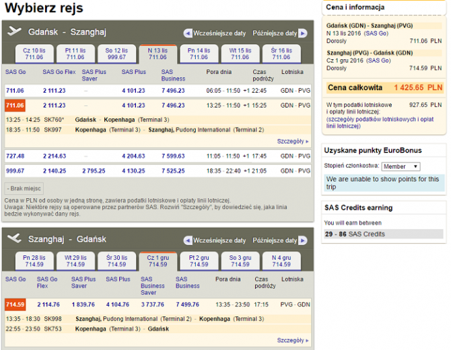Select 999.67 SAS Go fare on 18:35 flight
This screenshot has width=451, height=350.
click(15, 171)
